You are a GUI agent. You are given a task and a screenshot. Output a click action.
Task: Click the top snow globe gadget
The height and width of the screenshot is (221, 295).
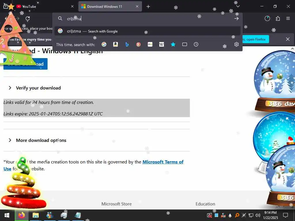tap(275, 81)
